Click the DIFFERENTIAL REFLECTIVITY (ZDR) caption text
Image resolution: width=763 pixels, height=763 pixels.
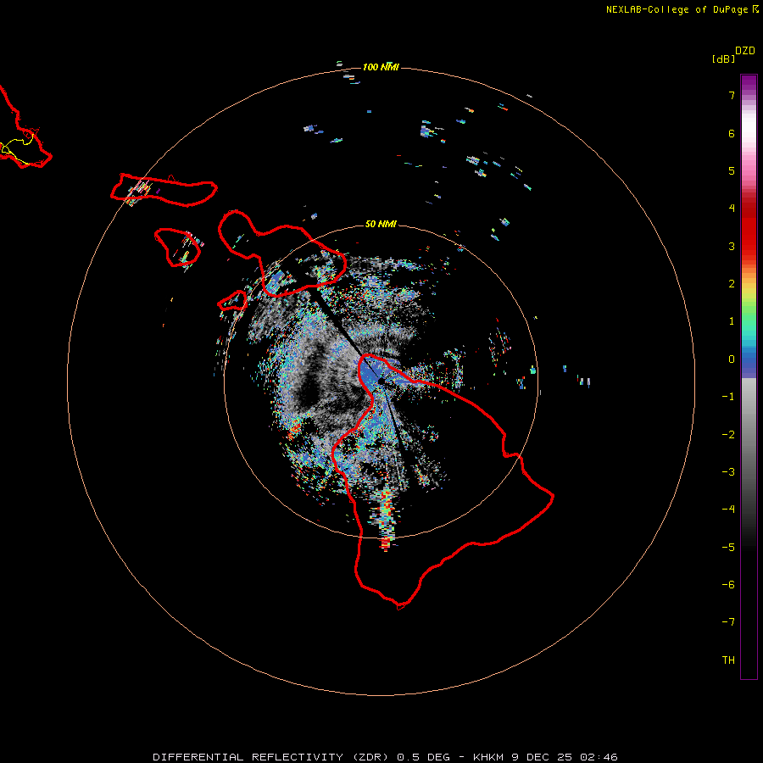pyautogui.click(x=270, y=757)
